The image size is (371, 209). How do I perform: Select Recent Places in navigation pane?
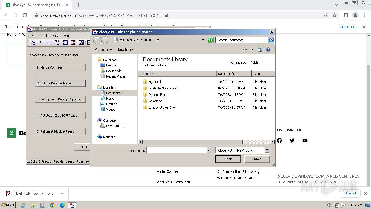[x=116, y=76]
